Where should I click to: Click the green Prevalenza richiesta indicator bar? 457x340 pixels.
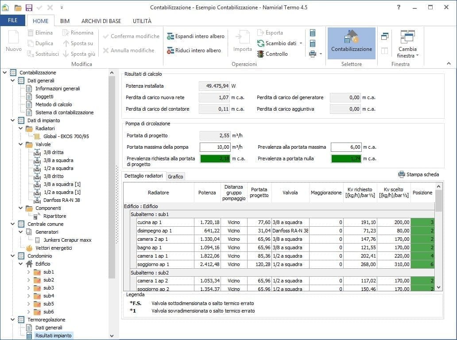[x=215, y=158]
